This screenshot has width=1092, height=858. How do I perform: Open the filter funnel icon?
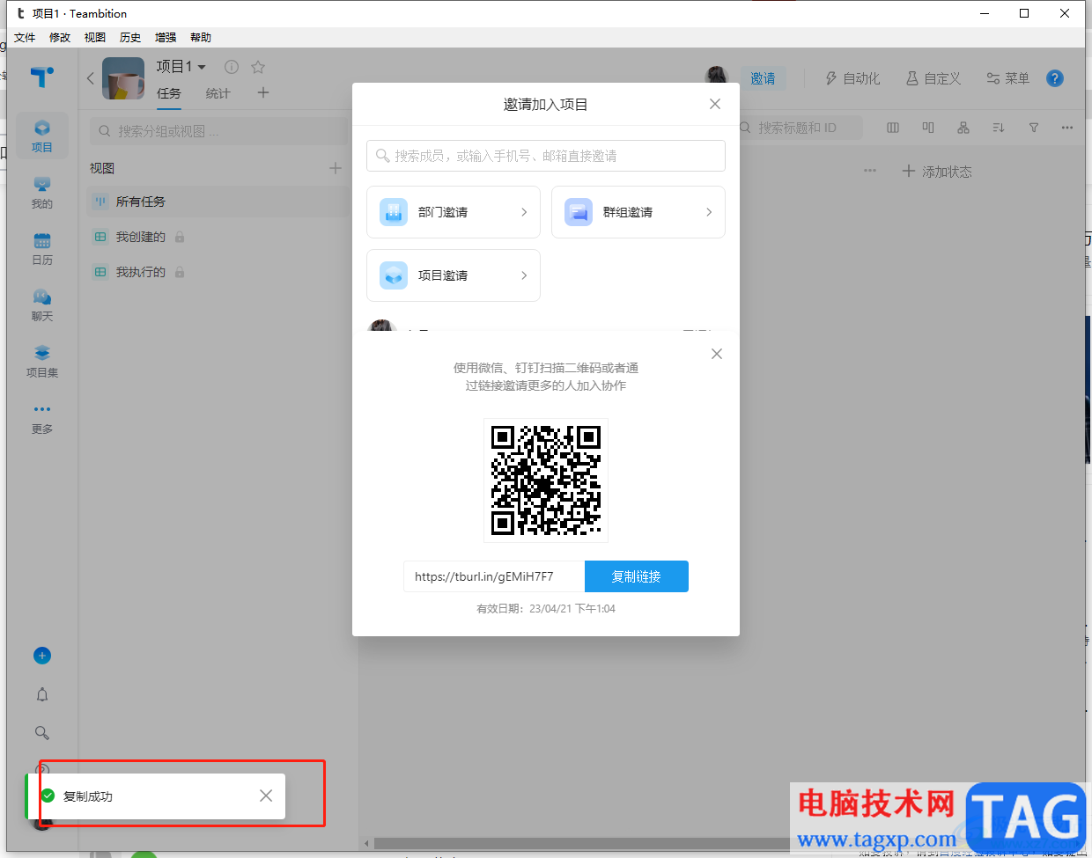pos(1034,128)
